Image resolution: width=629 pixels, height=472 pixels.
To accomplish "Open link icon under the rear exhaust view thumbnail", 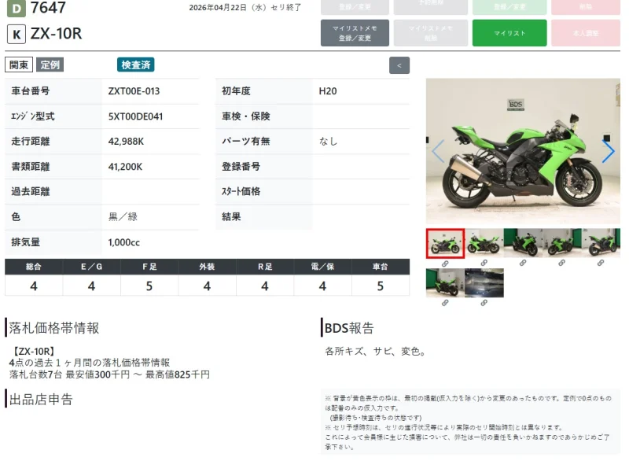I will 601,263.
